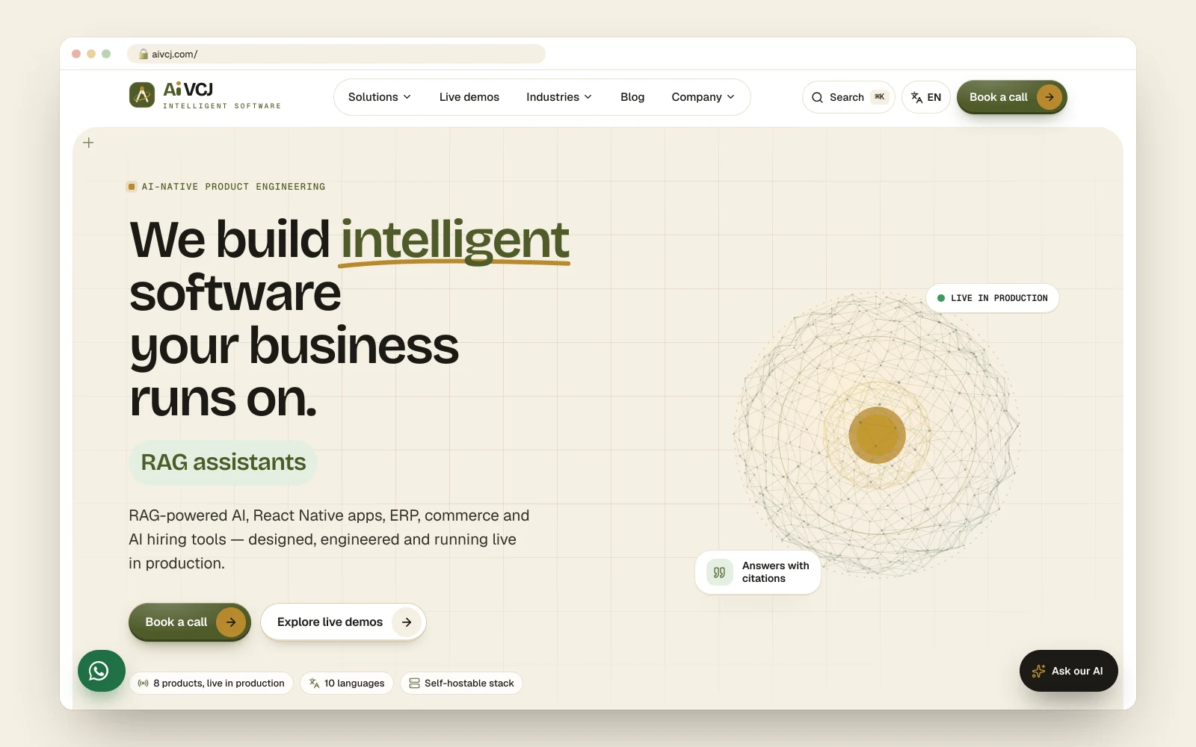Click the Self-hostable stack chip text
The width and height of the screenshot is (1196, 747).
[469, 684]
